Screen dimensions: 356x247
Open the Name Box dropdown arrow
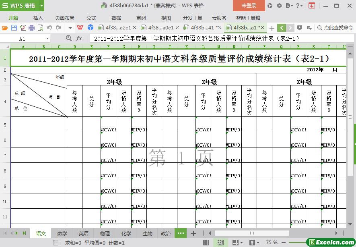click(47, 38)
